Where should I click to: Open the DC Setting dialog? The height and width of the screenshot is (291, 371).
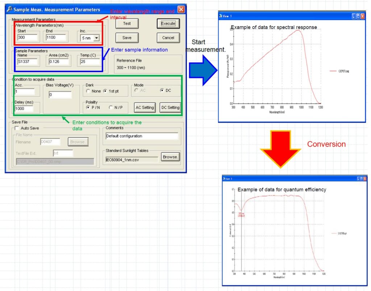[x=170, y=107]
